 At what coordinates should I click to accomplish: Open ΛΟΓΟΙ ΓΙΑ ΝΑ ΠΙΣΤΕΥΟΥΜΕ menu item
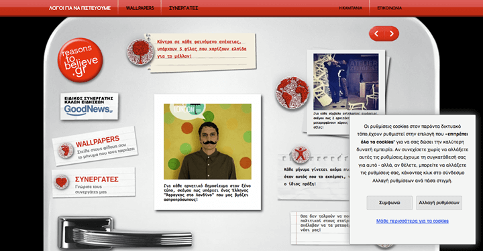pyautogui.click(x=79, y=8)
